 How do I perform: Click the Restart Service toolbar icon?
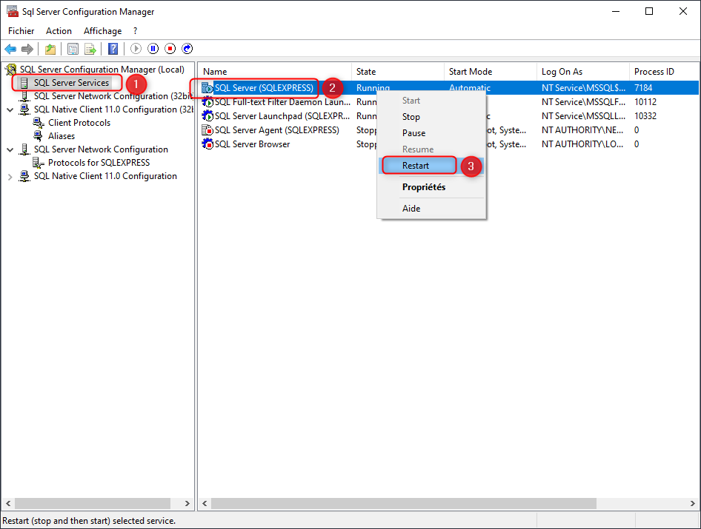point(187,49)
